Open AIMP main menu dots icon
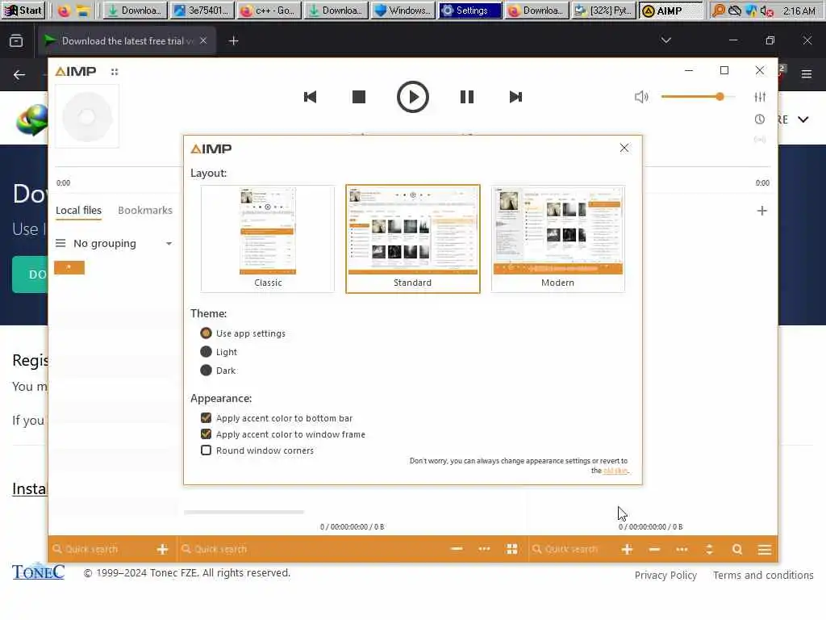The width and height of the screenshot is (826, 620). point(115,72)
